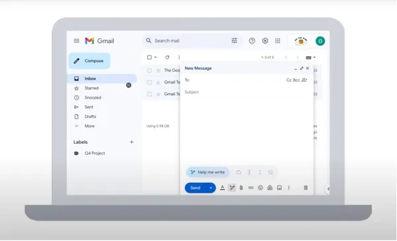Check the select all checkbox
397x241 pixels.
[x=150, y=57]
